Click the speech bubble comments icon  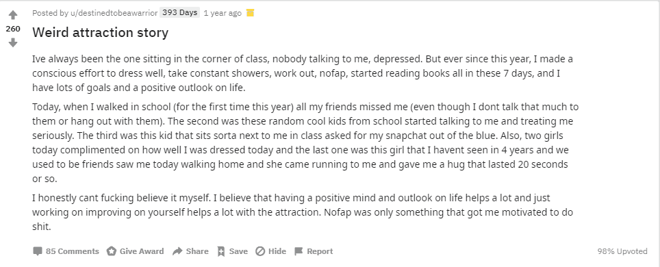38,251
